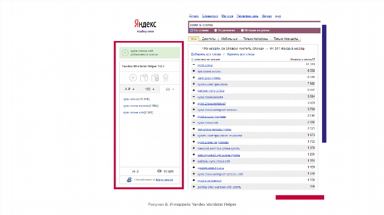Image resolution: width=384 pixels, height=215 pixels.
Task: Click plus icon on the 2 610 row
Action: (194, 116)
